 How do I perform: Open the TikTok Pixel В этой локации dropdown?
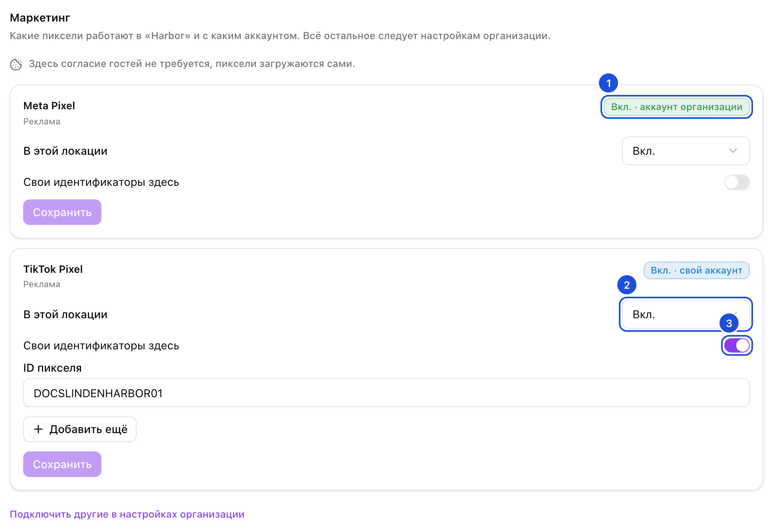(x=686, y=314)
